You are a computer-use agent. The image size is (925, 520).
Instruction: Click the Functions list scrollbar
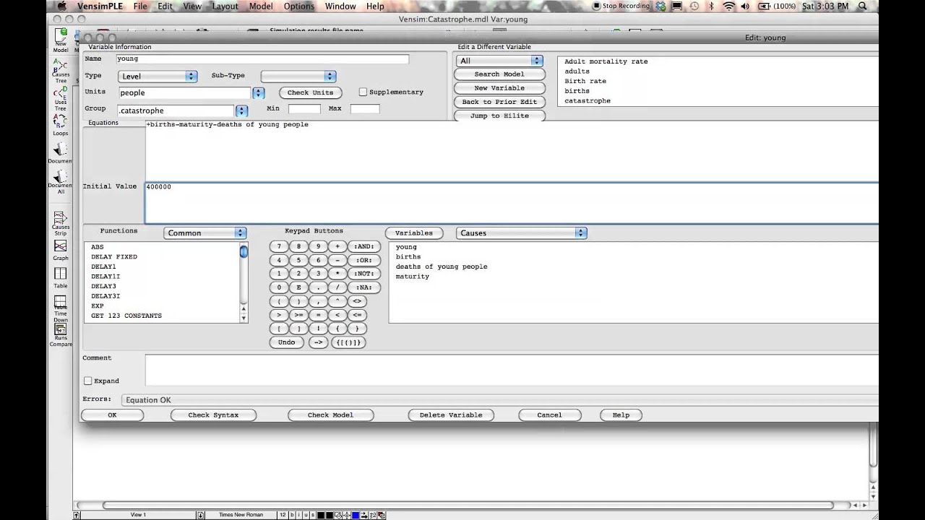244,282
